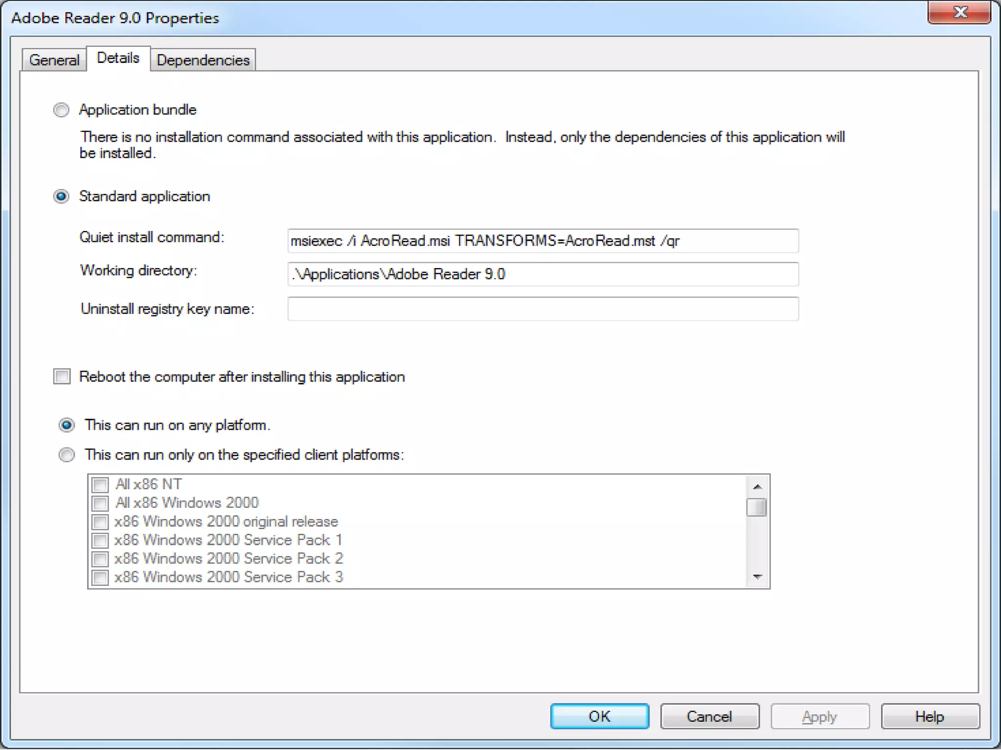Screen dimensions: 1001x750
Task: Close the Adobe Reader 9.0 Properties dialog
Action: coord(959,12)
